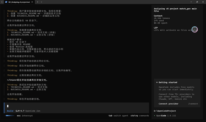Click the '2. 创建 BUSINESS_README.md' line

33,16
